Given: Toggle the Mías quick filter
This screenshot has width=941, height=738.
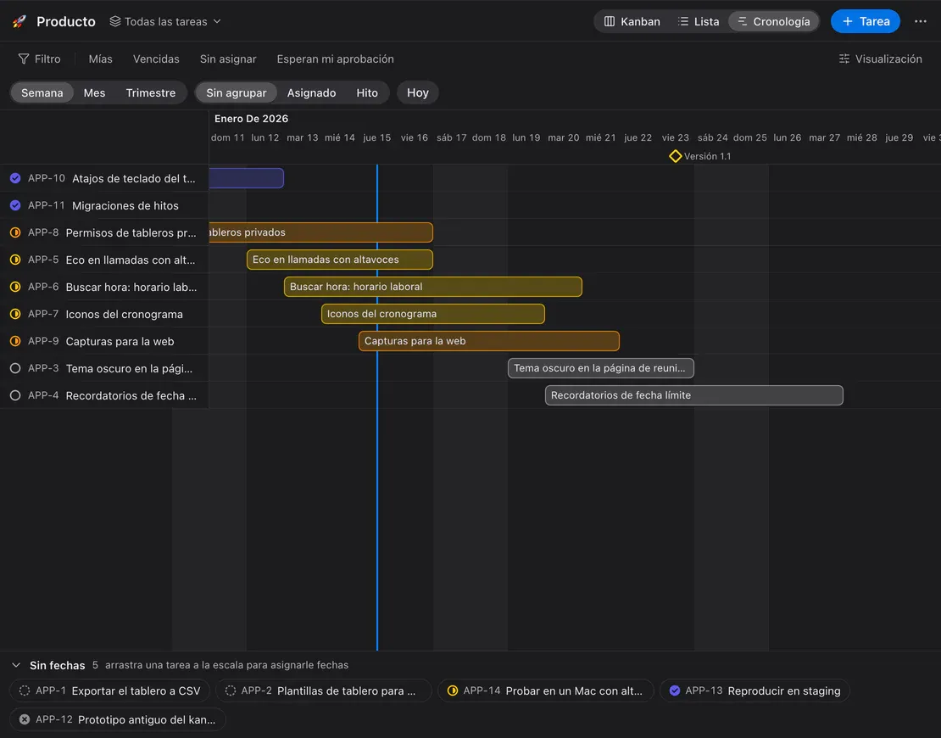Looking at the screenshot, I should [x=100, y=59].
